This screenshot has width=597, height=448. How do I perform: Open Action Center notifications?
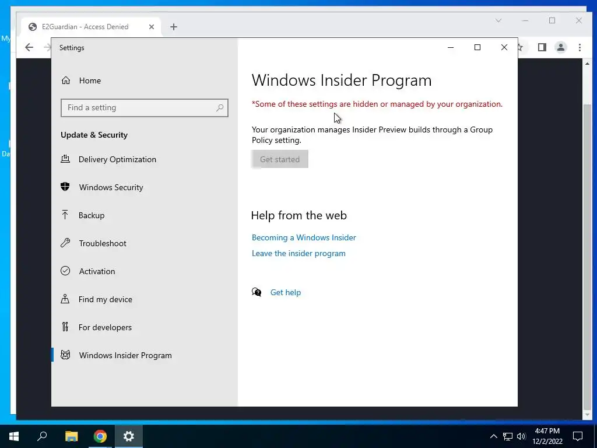click(x=578, y=436)
